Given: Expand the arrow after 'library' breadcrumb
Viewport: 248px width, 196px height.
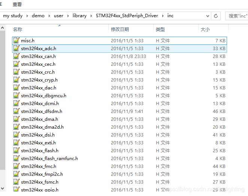Looking at the screenshot, I should [91, 16].
